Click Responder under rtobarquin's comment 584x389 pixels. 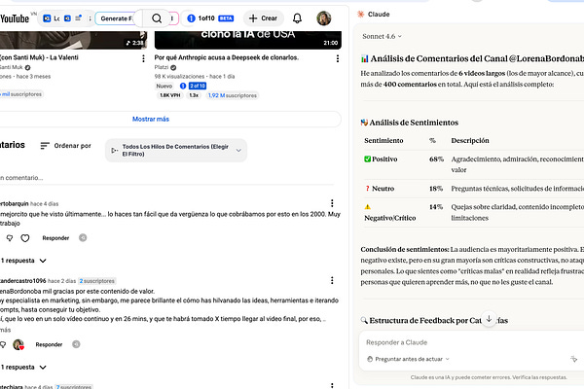(x=55, y=238)
